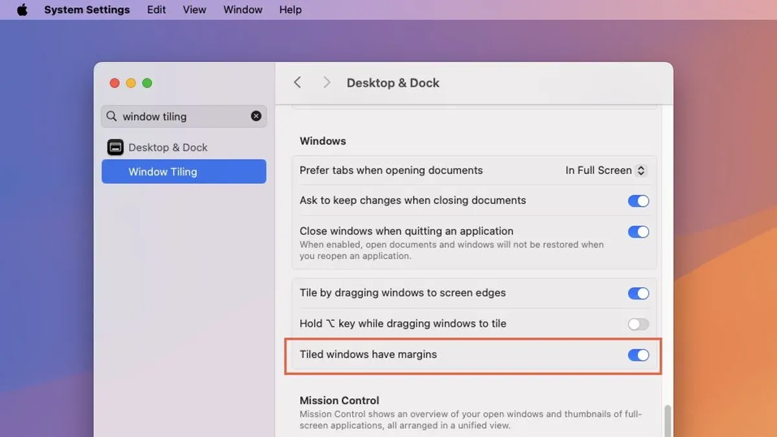The width and height of the screenshot is (777, 437).
Task: Open the Apple menu
Action: point(23,10)
